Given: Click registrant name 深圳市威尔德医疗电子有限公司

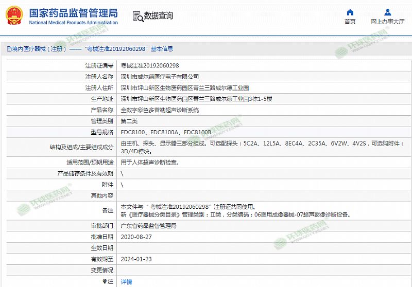Looking at the screenshot, I should tap(159, 77).
